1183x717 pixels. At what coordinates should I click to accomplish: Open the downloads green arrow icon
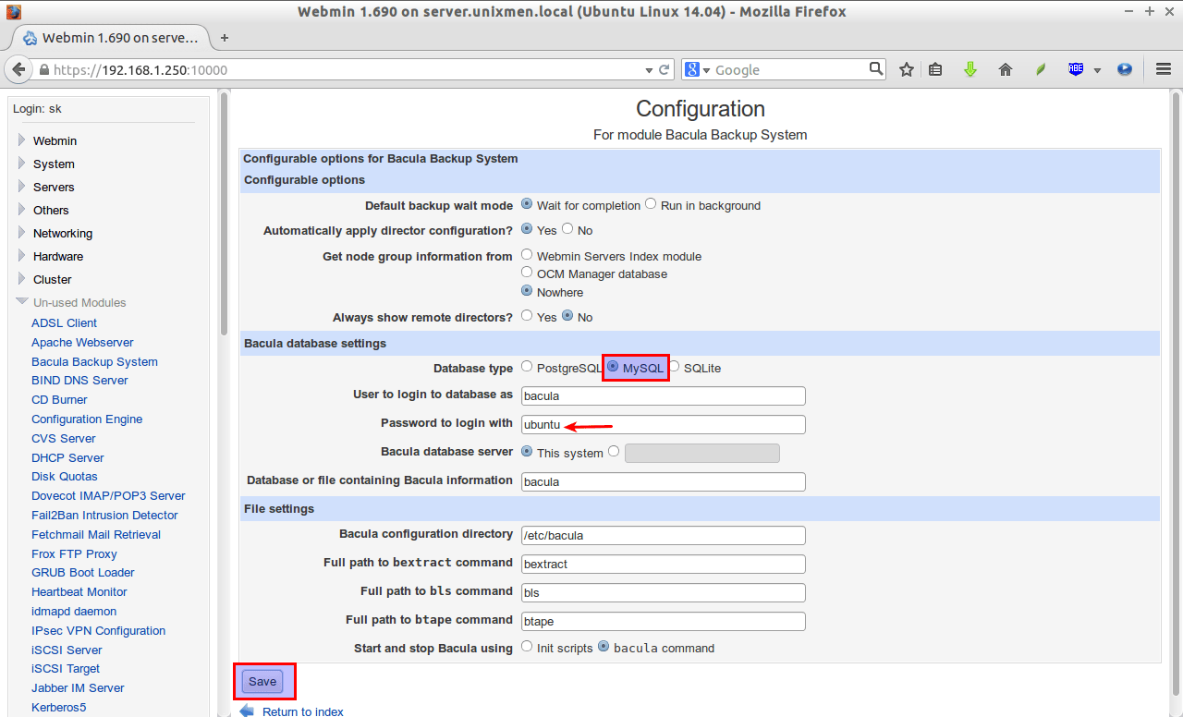970,69
